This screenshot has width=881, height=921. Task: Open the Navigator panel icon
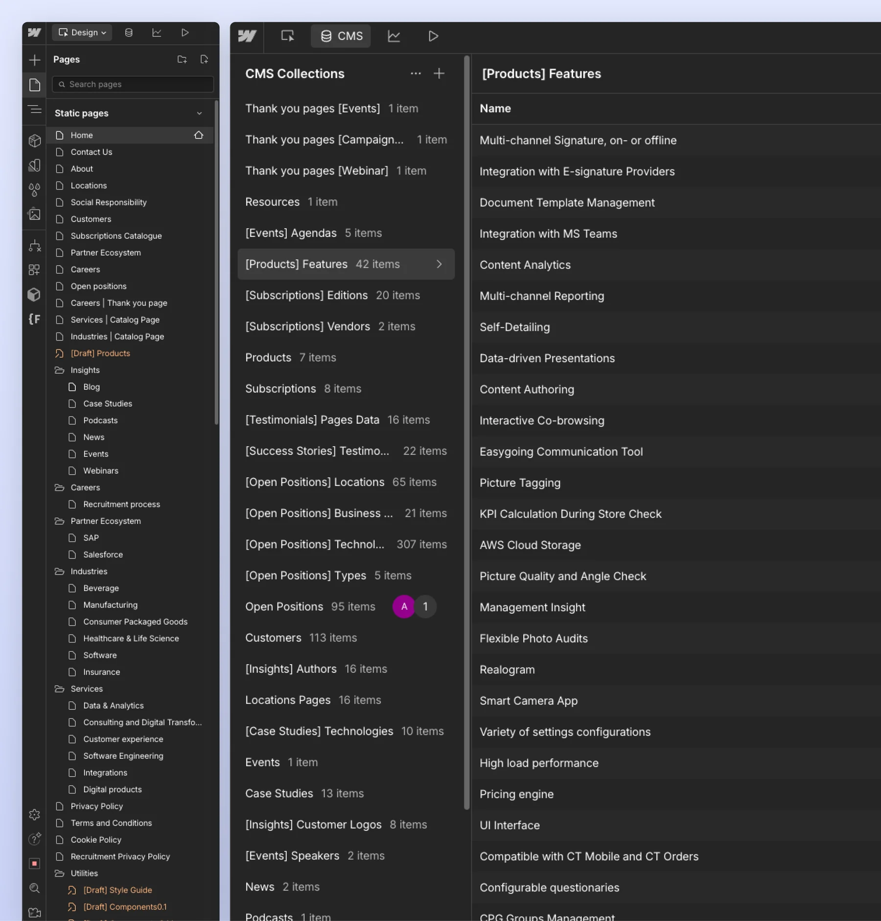tap(34, 109)
